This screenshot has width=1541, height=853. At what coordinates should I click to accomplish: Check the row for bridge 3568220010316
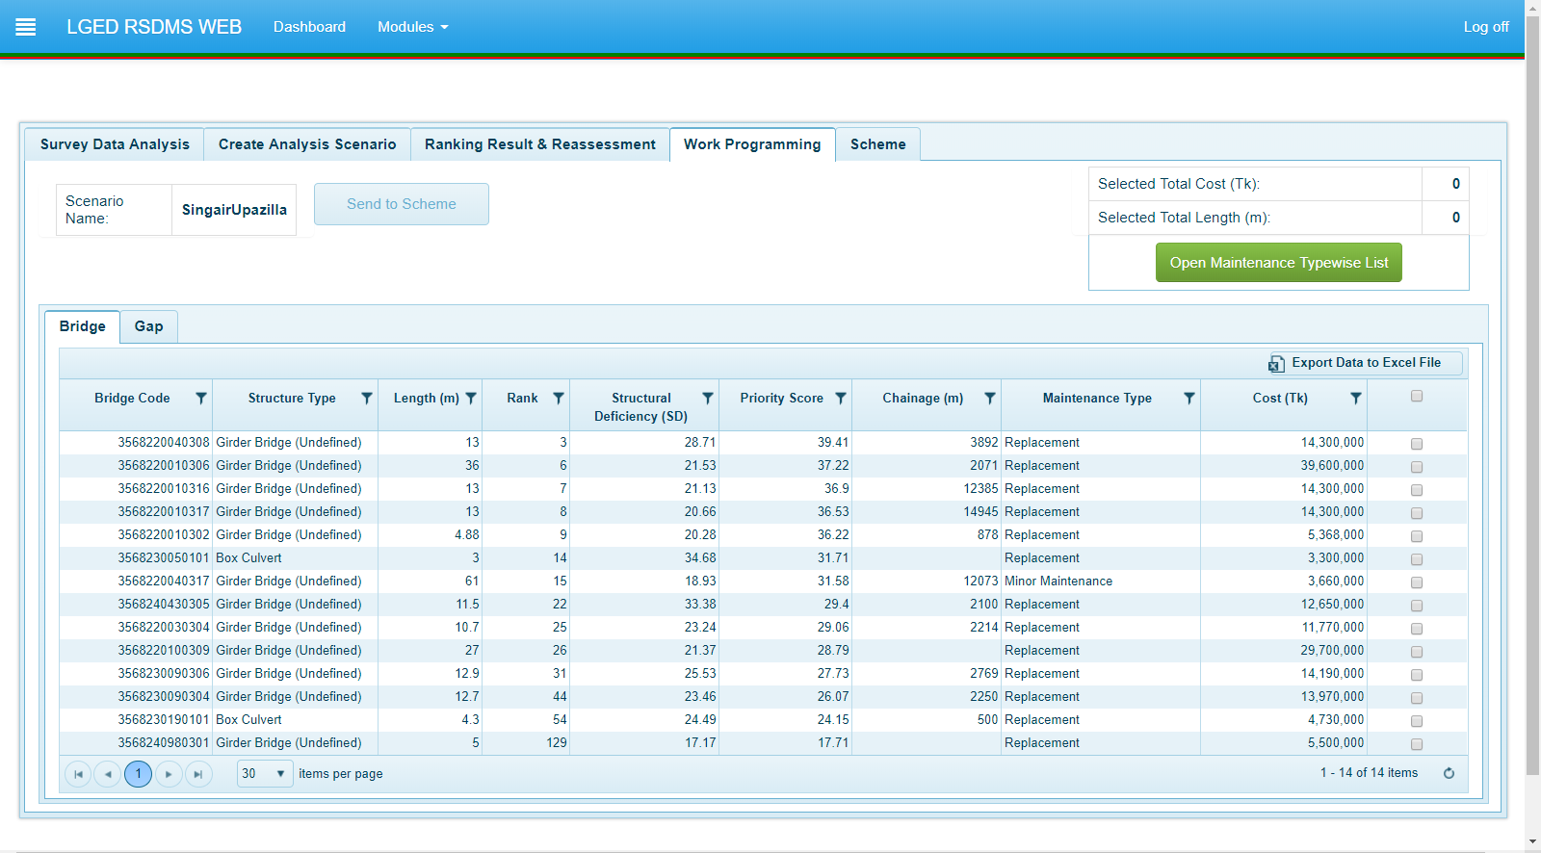coord(1417,490)
